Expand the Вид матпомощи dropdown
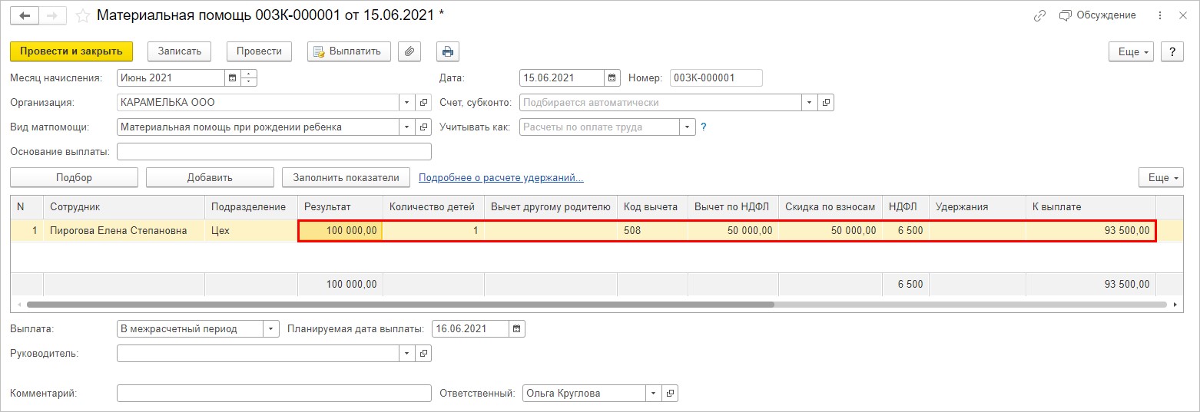The image size is (1200, 412). click(x=406, y=127)
